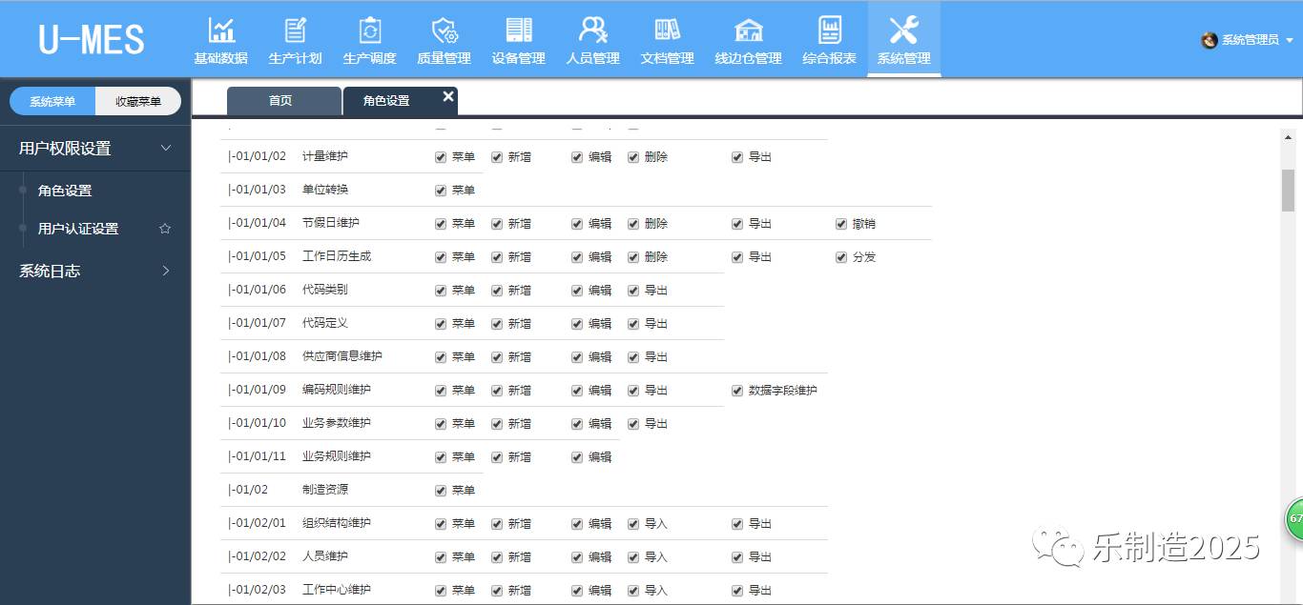
Task: Expand the 系统日志 sidebar section
Action: [166, 272]
